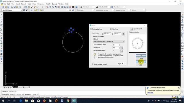
Task: Click Cancel in the Array dialog
Action: point(141,59)
